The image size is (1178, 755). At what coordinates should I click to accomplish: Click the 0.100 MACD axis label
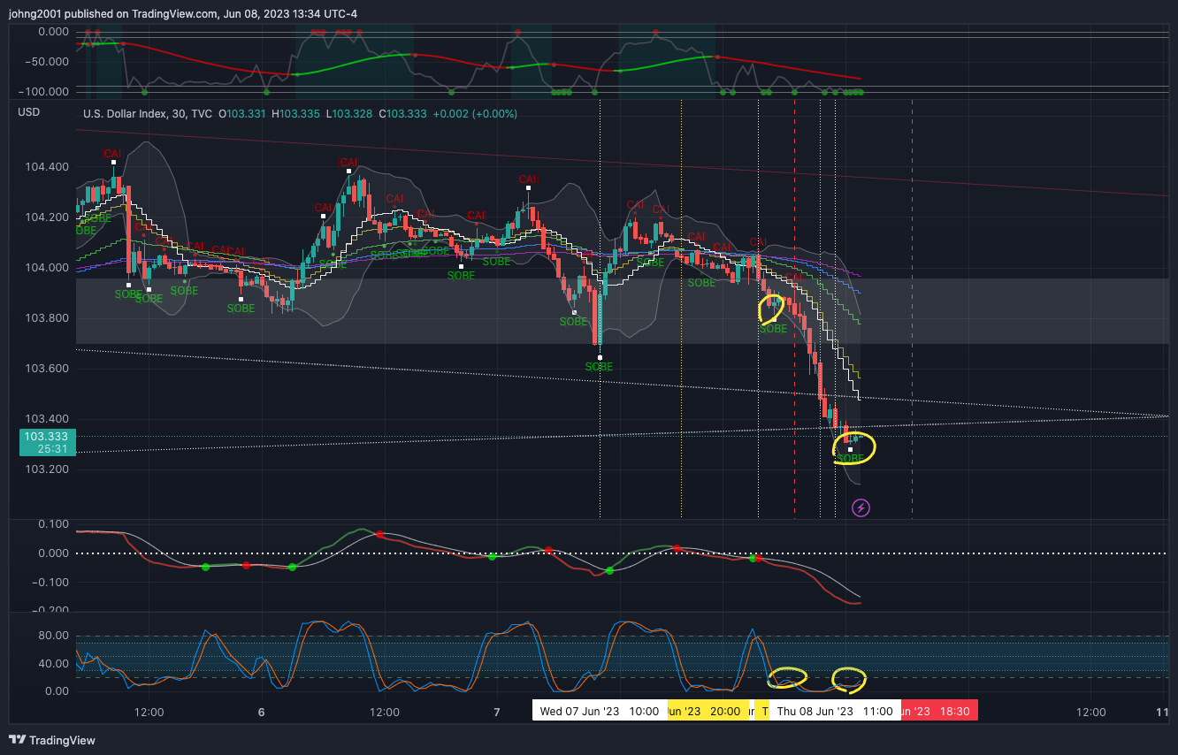(x=55, y=524)
